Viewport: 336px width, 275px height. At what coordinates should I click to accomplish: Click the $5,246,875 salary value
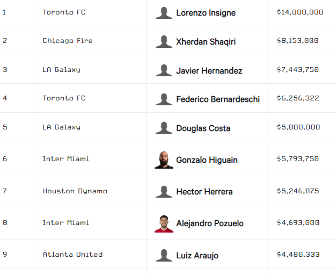coord(298,191)
